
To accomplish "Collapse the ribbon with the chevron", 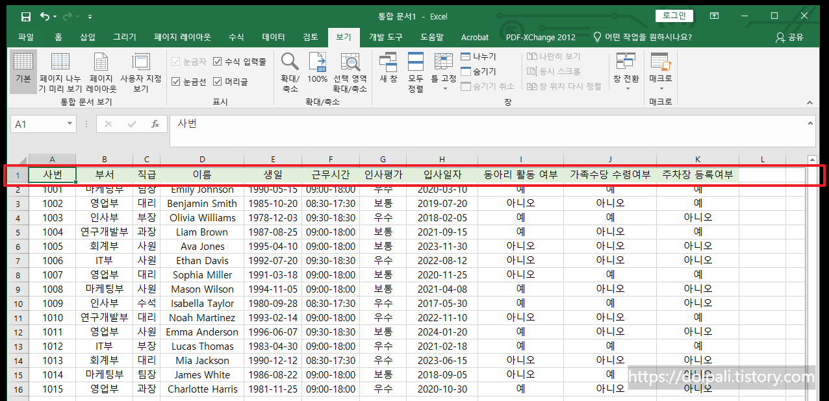I will (x=810, y=102).
